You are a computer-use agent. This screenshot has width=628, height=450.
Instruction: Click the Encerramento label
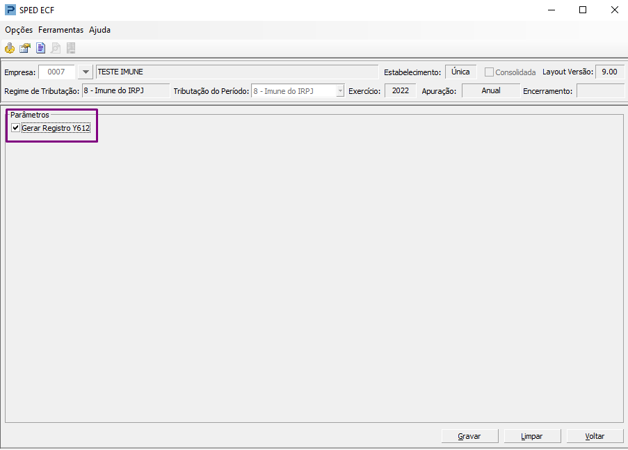click(547, 91)
